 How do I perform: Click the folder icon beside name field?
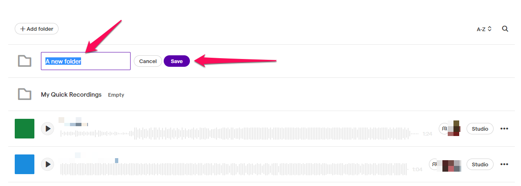tap(25, 61)
